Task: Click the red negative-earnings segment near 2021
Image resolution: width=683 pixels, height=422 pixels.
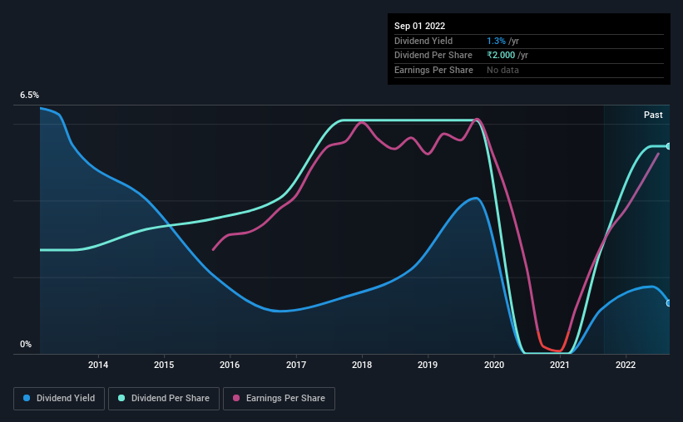Action: click(553, 344)
